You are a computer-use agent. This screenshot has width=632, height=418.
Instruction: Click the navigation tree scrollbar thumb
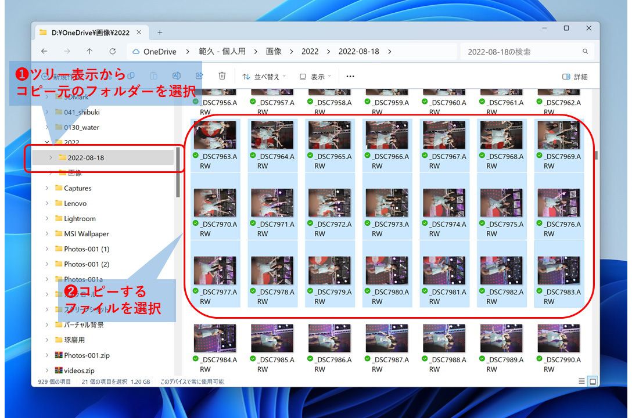pos(178,172)
